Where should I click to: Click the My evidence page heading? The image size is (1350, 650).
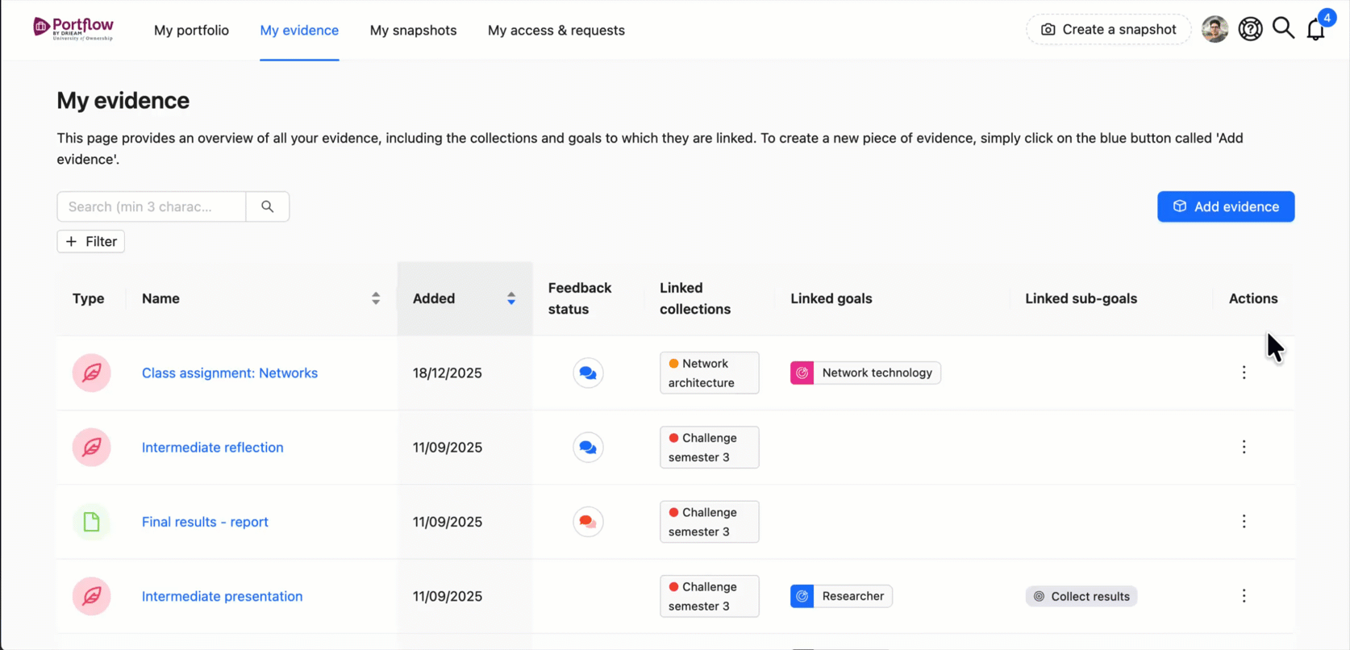click(x=123, y=101)
